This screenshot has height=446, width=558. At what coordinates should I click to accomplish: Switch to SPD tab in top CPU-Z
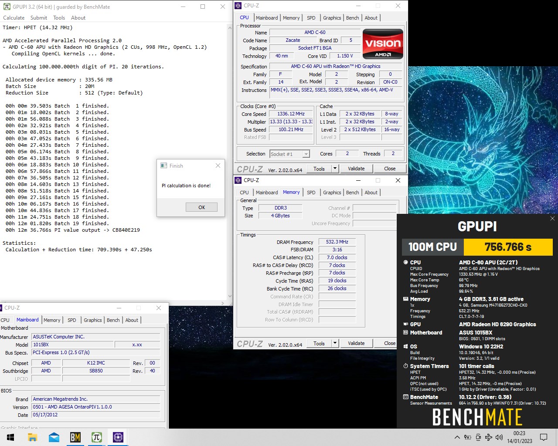(311, 18)
